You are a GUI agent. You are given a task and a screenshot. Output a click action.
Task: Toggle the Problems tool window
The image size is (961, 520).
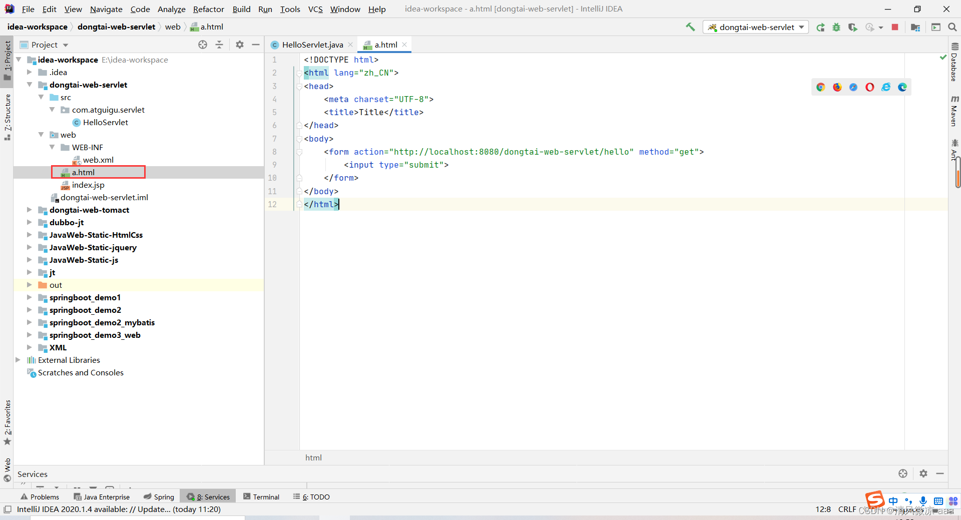point(40,497)
